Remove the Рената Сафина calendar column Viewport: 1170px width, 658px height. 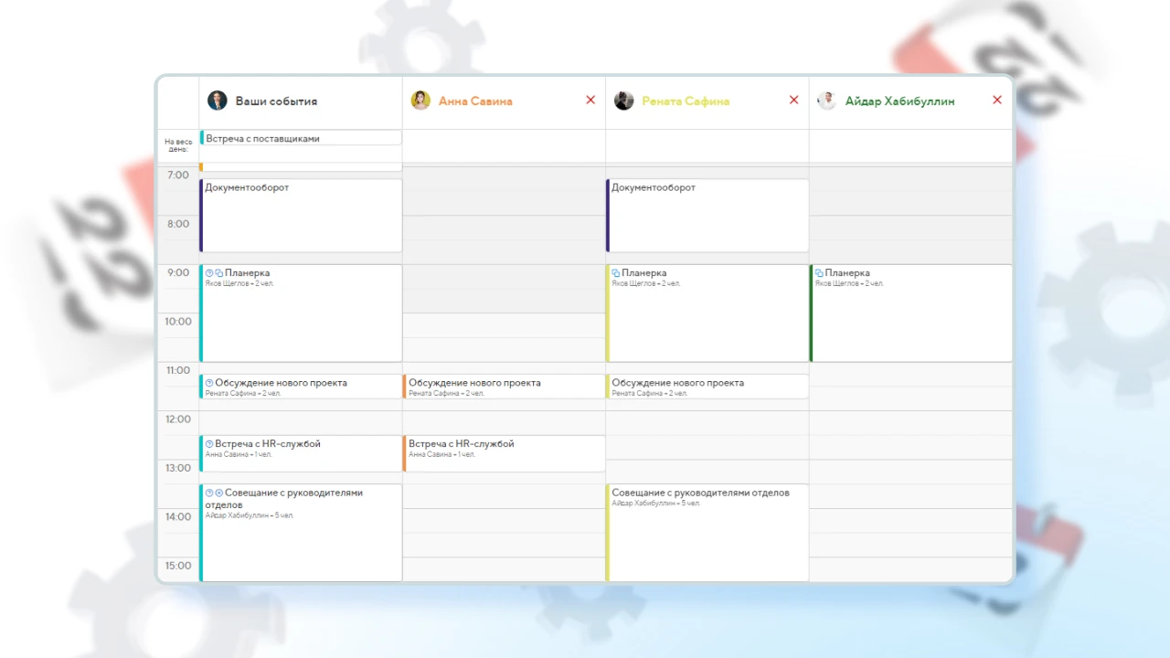tap(793, 101)
